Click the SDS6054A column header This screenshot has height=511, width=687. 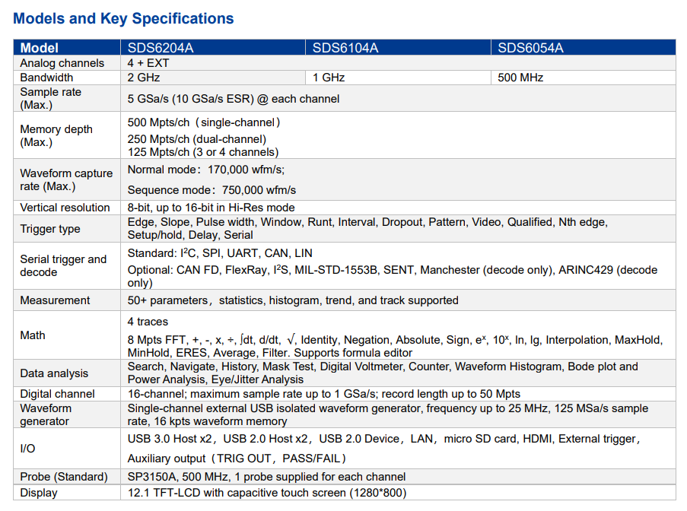pyautogui.click(x=584, y=47)
